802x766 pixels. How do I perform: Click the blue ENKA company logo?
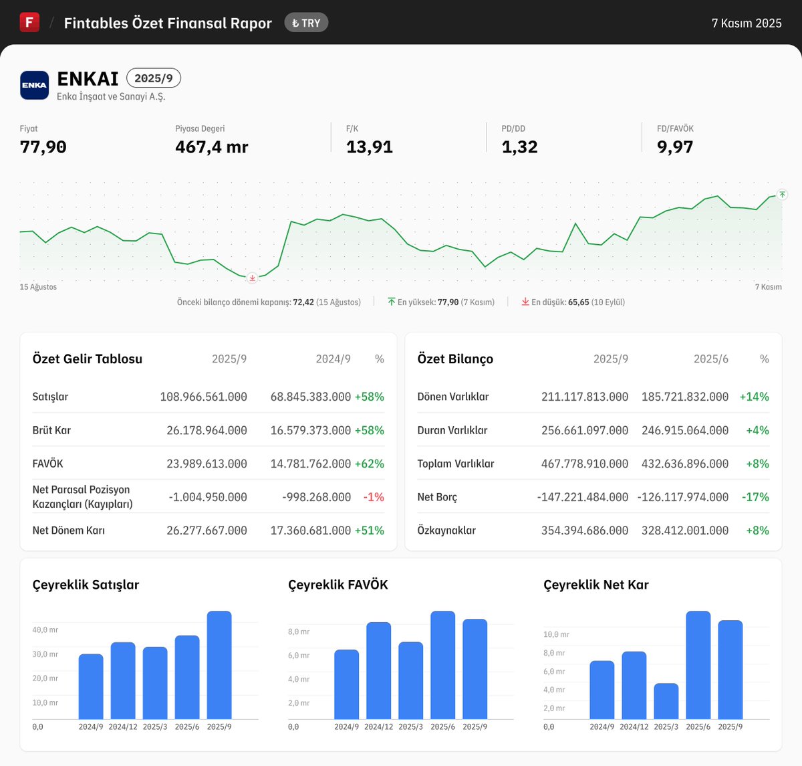[x=33, y=84]
